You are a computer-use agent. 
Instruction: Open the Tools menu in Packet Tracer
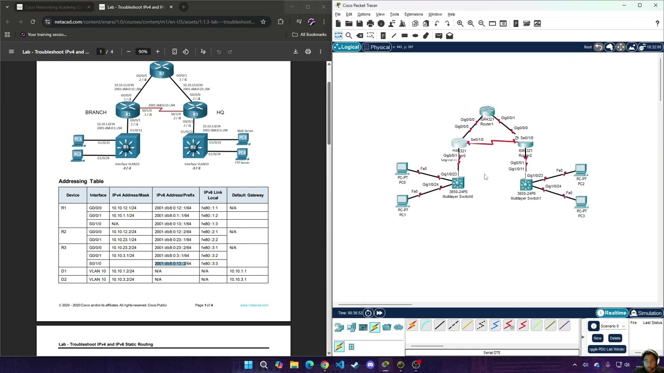(394, 14)
